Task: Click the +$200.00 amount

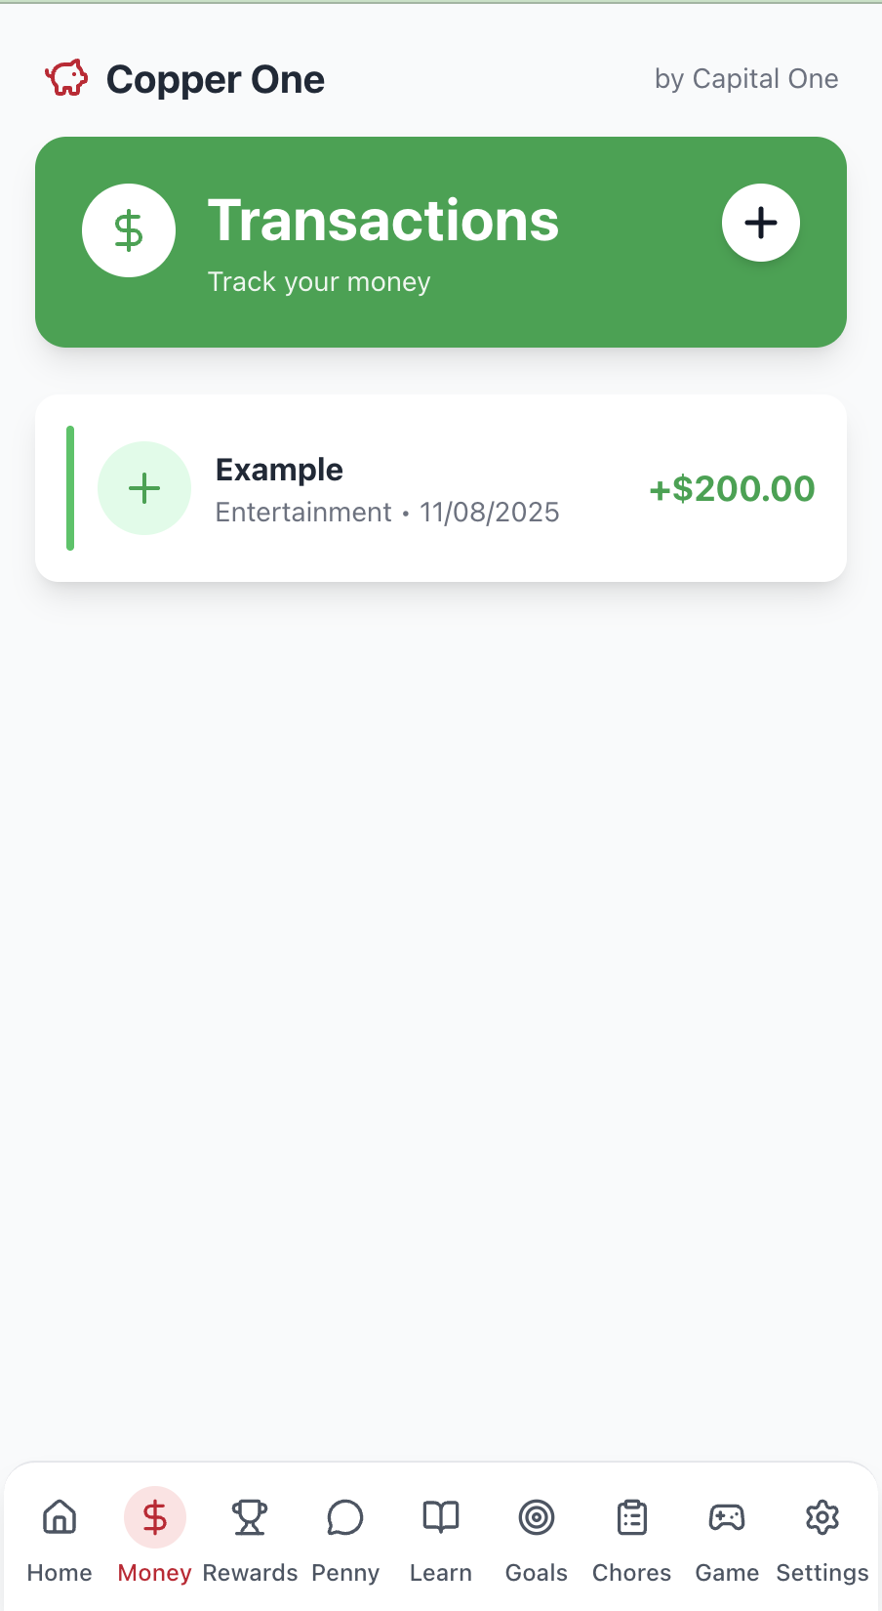Action: click(732, 488)
